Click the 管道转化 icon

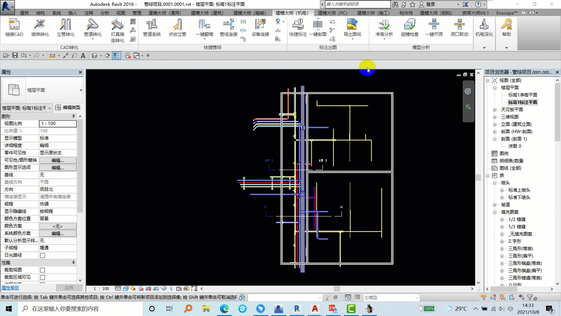(93, 25)
